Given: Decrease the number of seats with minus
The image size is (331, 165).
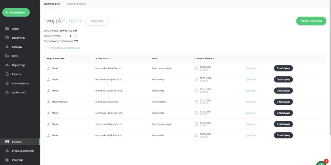Looking at the screenshot, I should [x=65, y=36].
